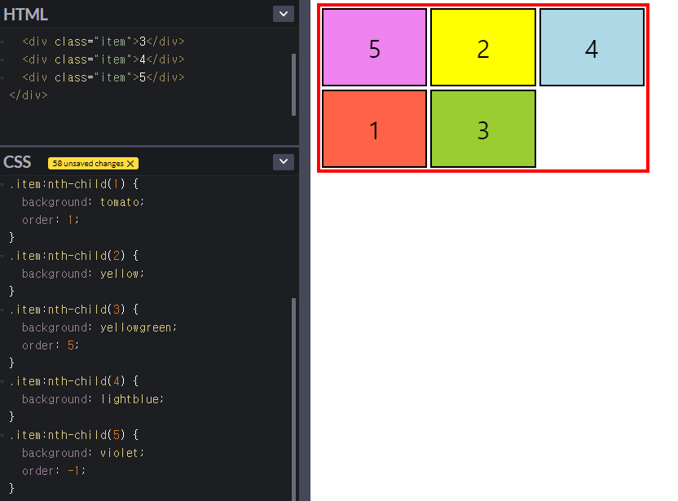
Task: Click the CSS panel title
Action: [x=17, y=162]
